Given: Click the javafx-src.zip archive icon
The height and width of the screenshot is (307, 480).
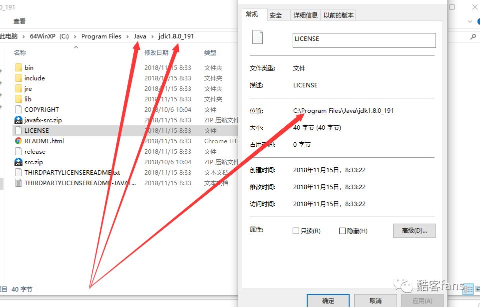Looking at the screenshot, I should [18, 120].
